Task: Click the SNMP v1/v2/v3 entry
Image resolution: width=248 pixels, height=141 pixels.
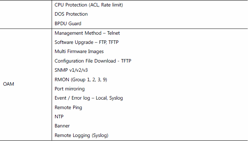Action: click(x=71, y=70)
